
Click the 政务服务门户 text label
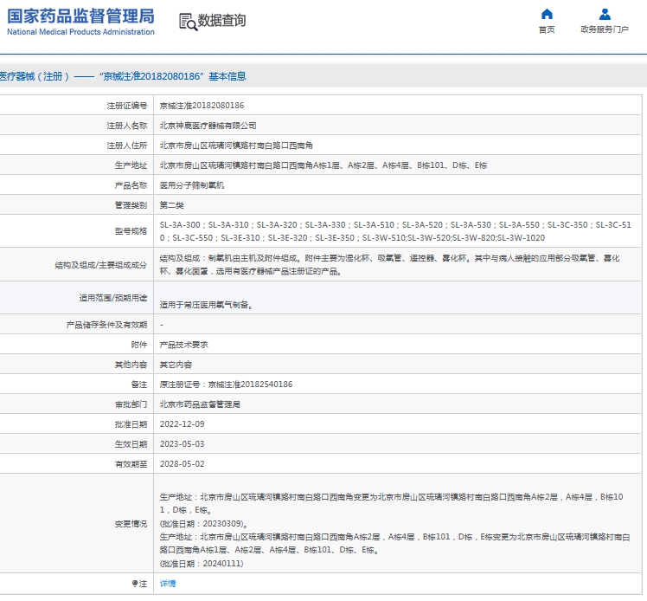click(x=605, y=29)
